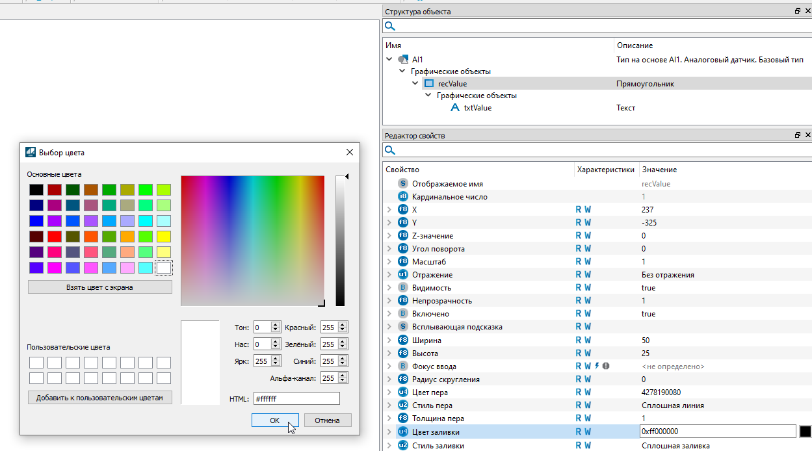Increase the Альфа-канал spinner value
The image size is (812, 451).
343,375
